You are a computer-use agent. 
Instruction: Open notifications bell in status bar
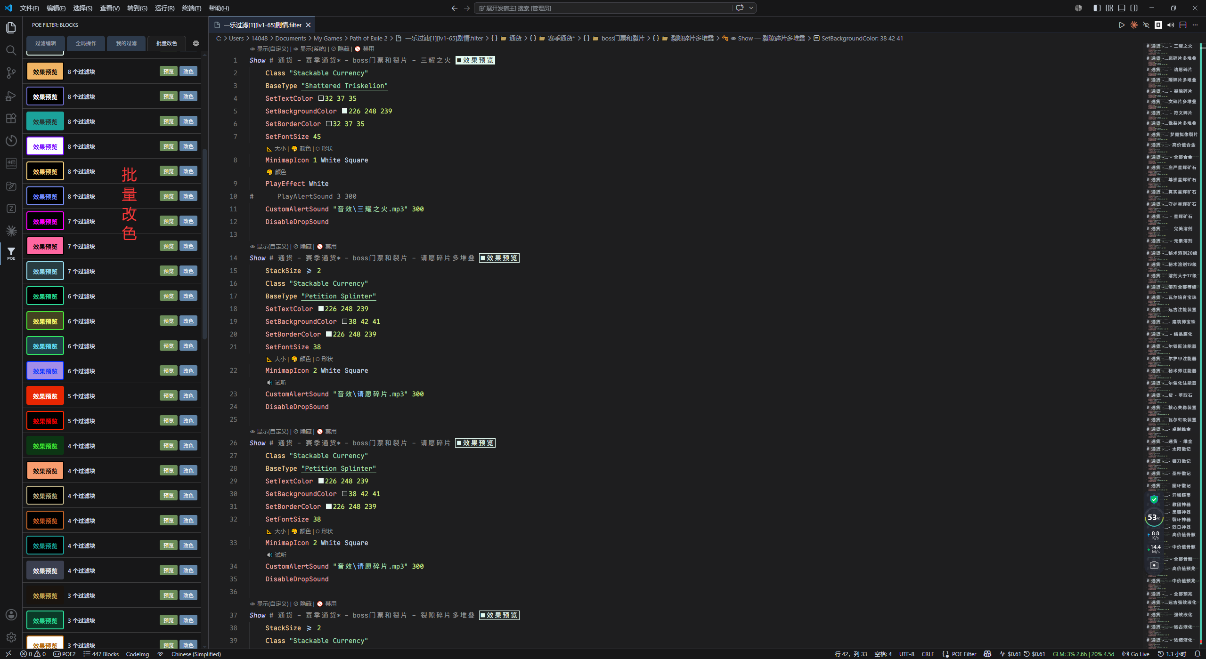point(1197,654)
